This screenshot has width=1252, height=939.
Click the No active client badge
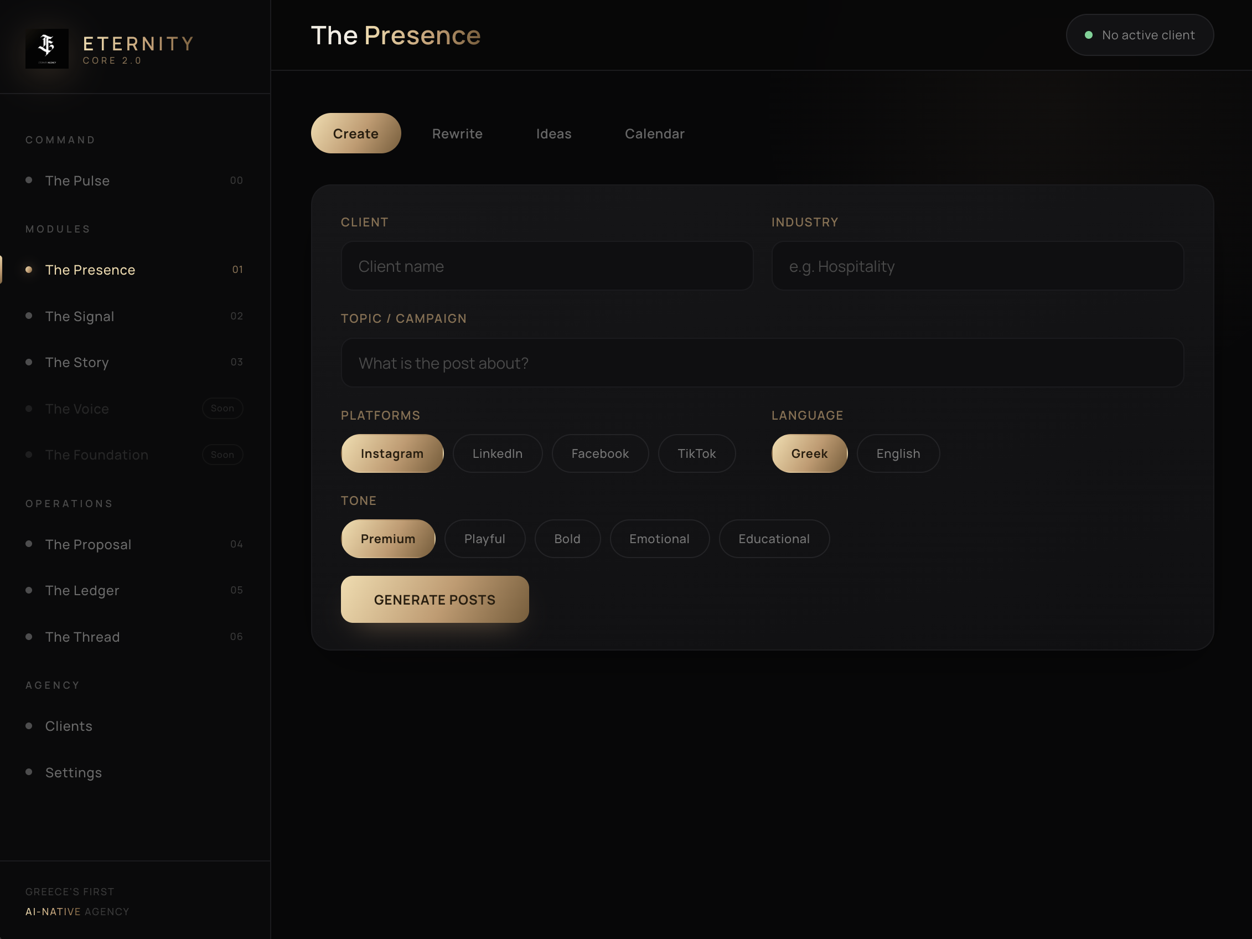tap(1140, 35)
